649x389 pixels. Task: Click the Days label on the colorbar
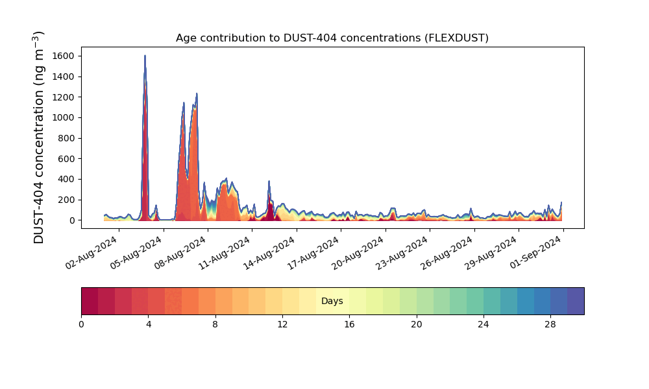click(332, 301)
